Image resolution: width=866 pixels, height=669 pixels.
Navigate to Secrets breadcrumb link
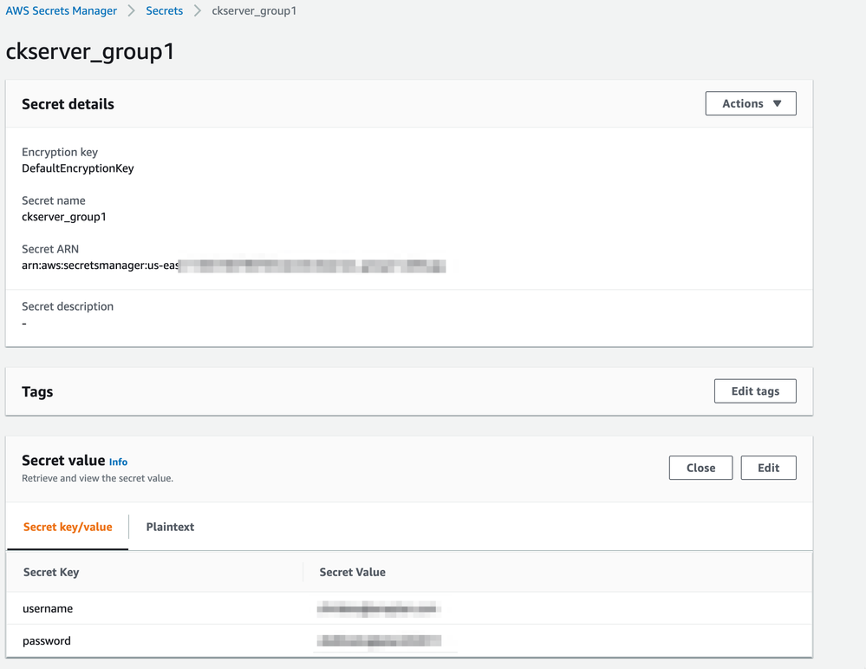coord(164,10)
